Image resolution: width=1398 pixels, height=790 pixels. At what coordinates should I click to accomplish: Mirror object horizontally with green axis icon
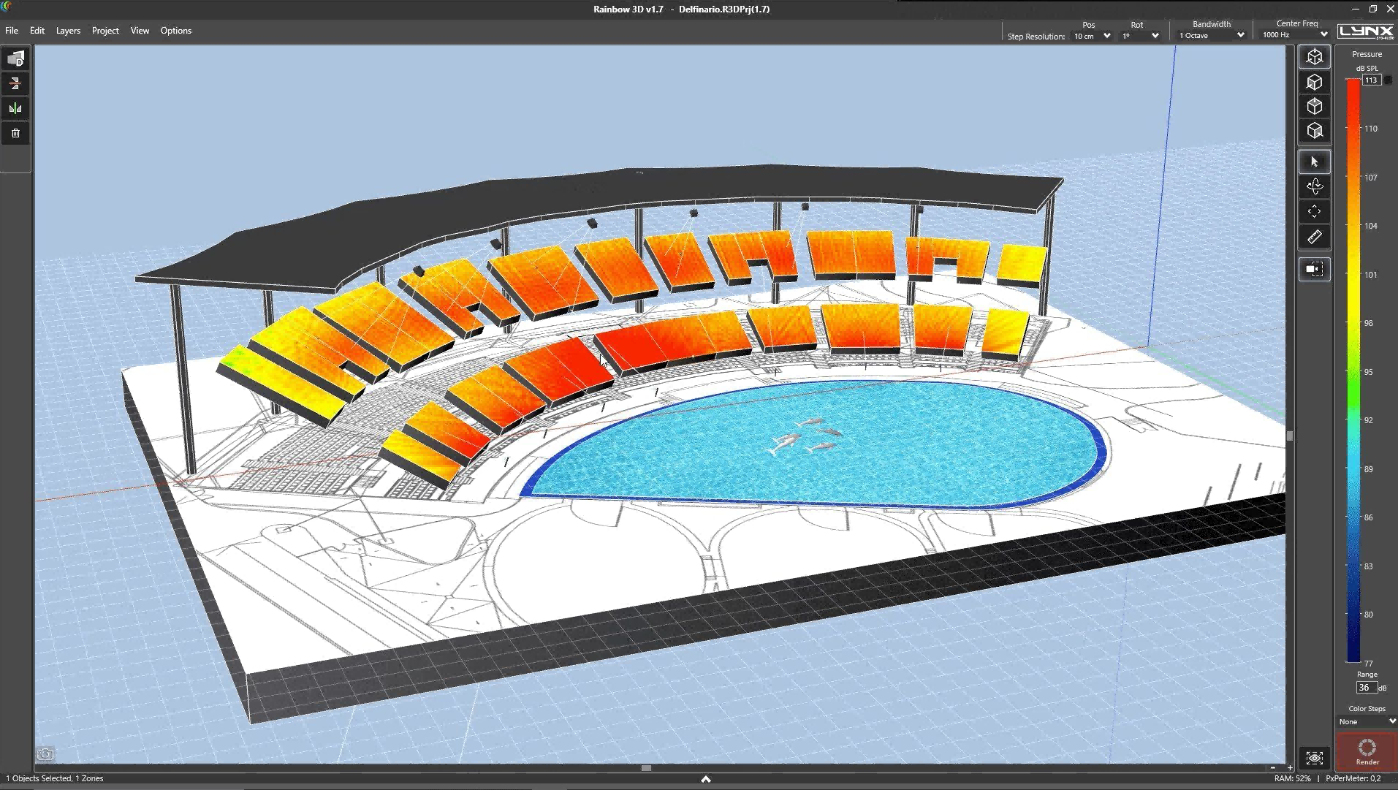click(x=15, y=108)
